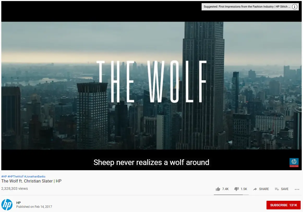The image size is (303, 212).
Task: Click the video frame to pause
Action: tap(151, 85)
